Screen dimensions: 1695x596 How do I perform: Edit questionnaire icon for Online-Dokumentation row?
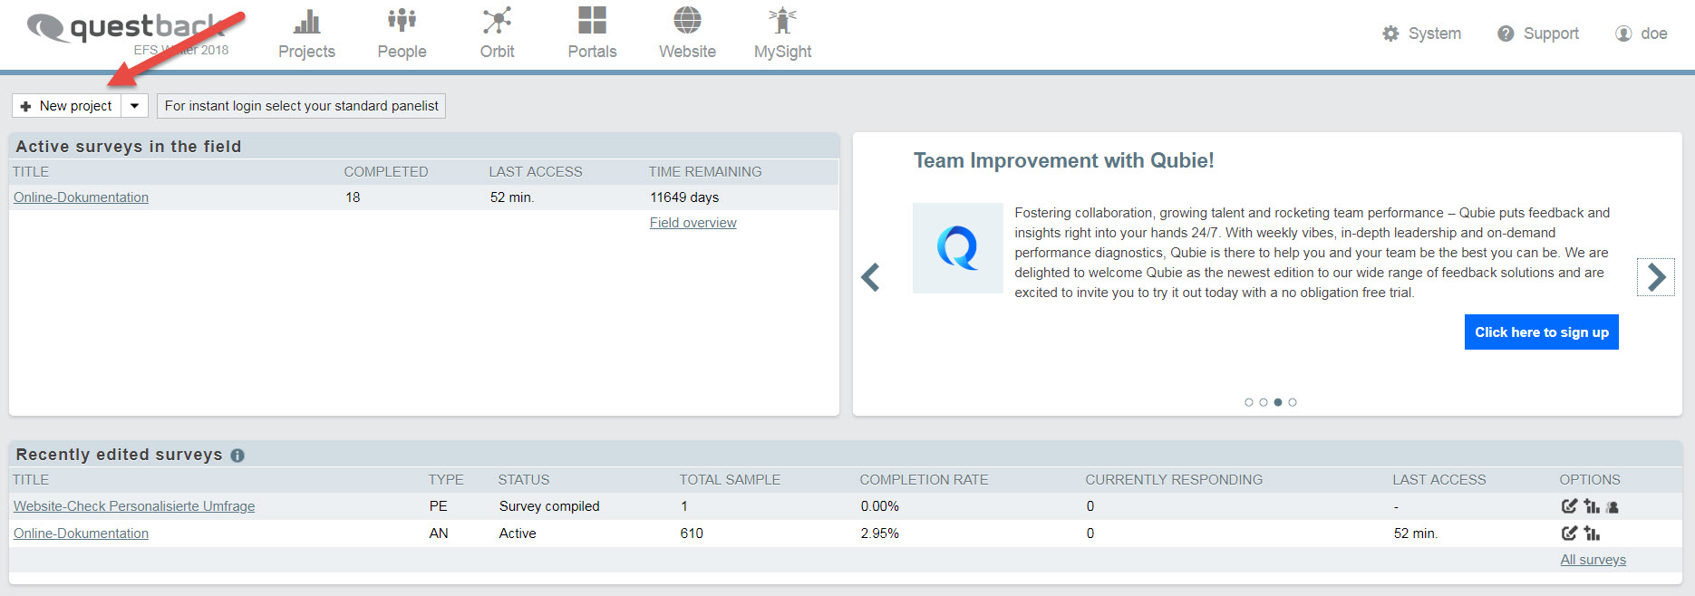[1569, 534]
